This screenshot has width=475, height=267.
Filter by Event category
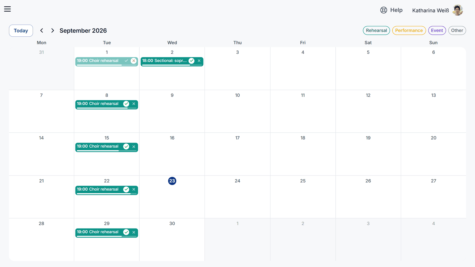point(437,31)
